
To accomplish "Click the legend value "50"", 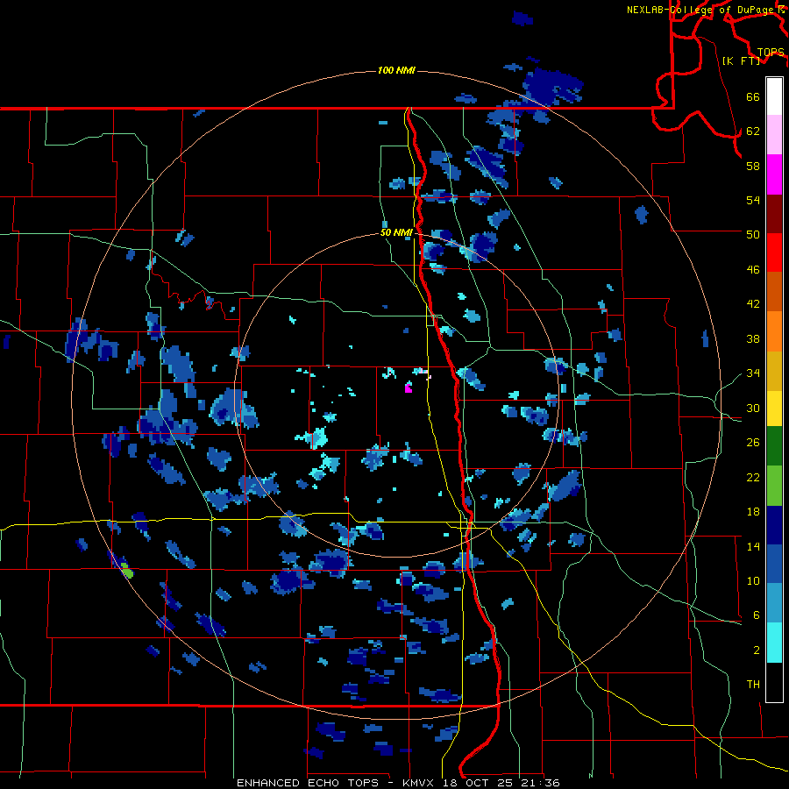I will (x=753, y=235).
